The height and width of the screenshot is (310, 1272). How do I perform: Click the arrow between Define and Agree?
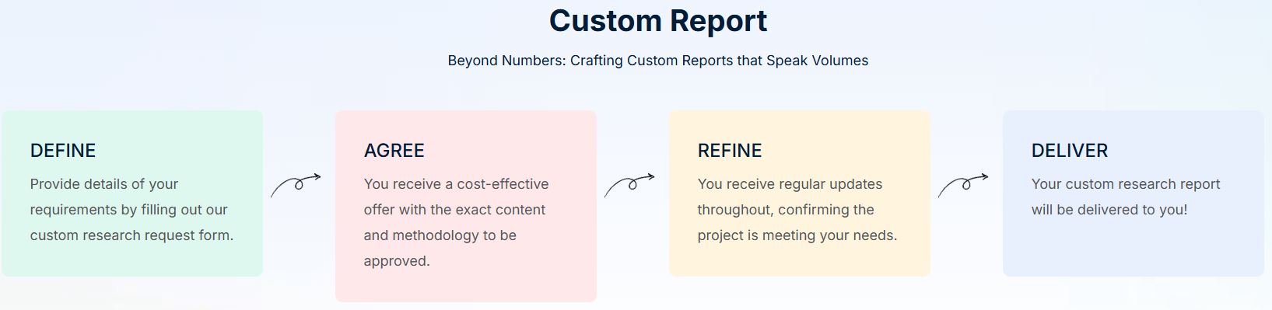(x=296, y=185)
